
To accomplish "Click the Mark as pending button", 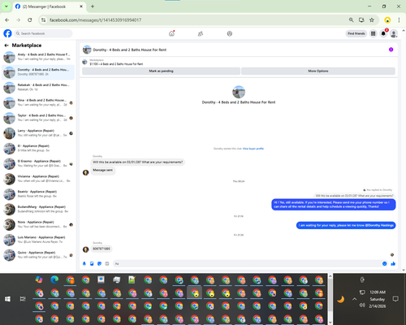I will [161, 71].
